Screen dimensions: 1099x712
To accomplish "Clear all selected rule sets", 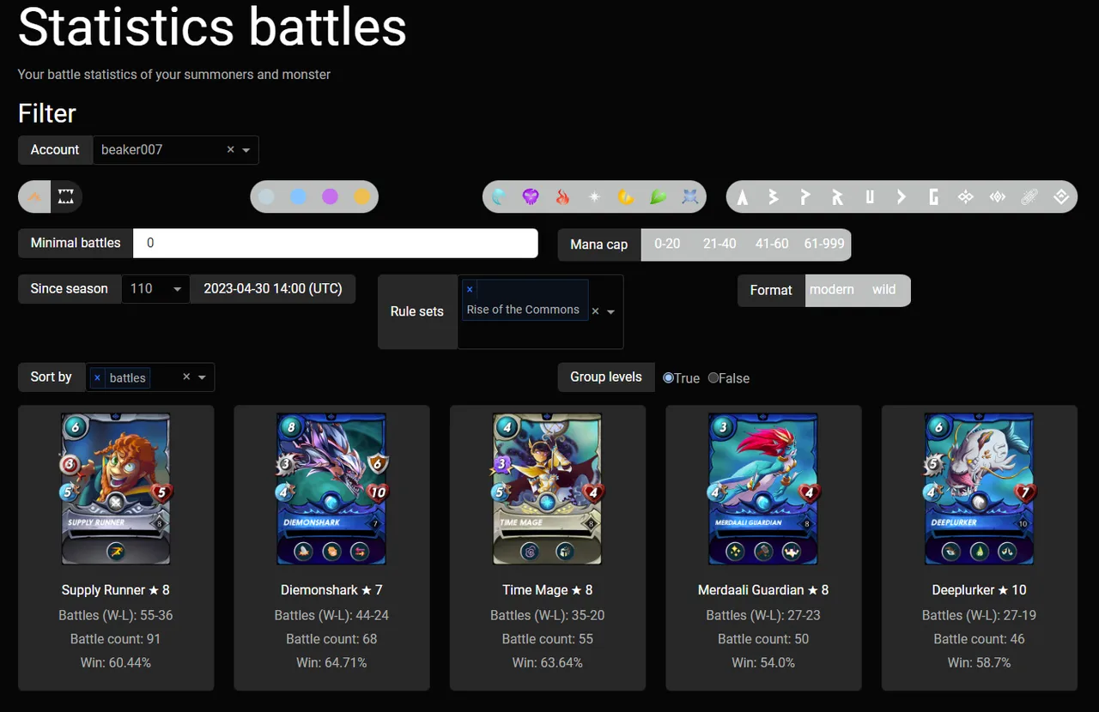I will (595, 311).
